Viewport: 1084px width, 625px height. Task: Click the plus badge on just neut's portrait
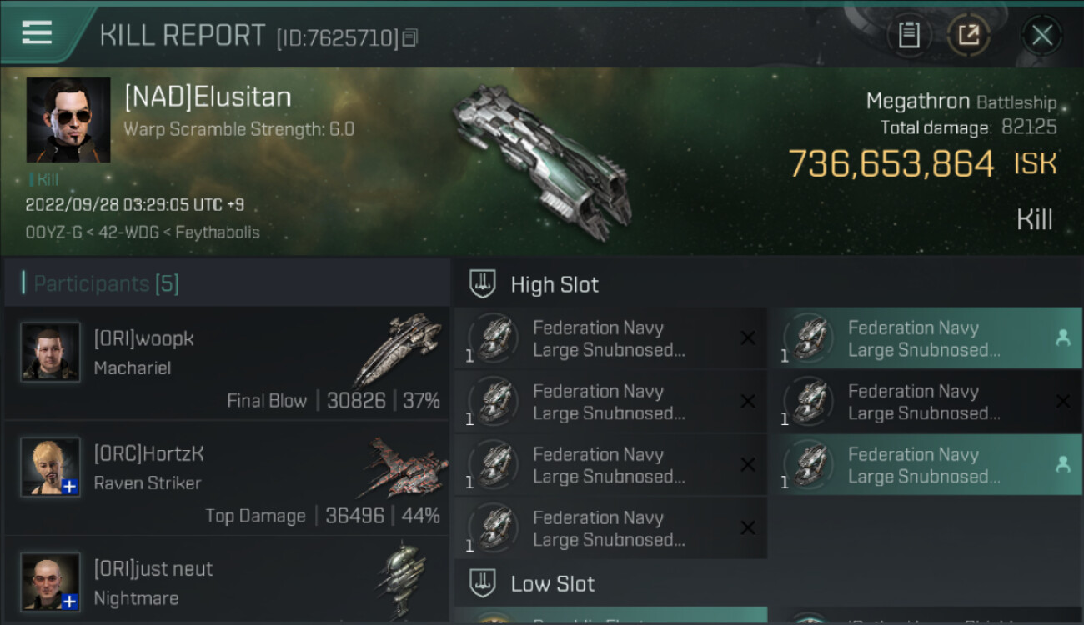(x=70, y=601)
